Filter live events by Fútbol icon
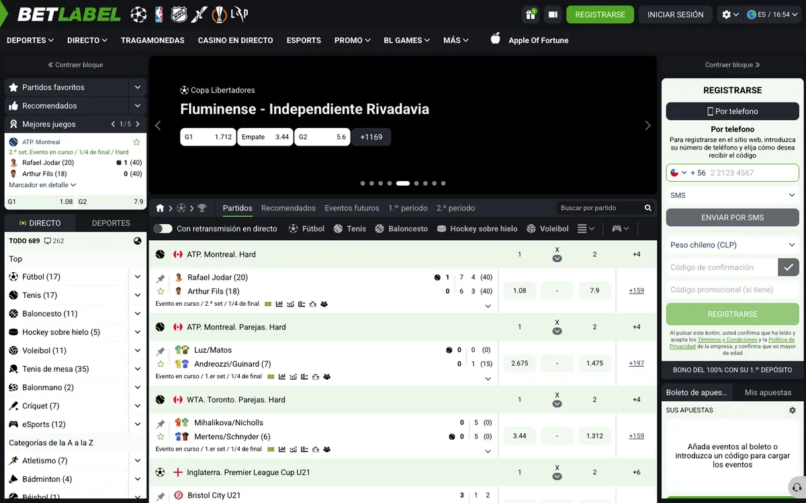Screen dimensions: 806x503 294,229
